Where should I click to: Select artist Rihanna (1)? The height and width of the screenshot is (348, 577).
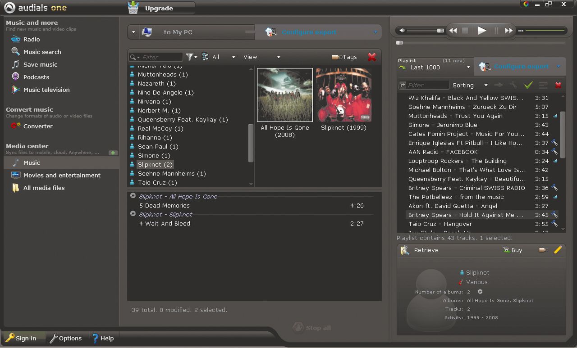tap(155, 137)
